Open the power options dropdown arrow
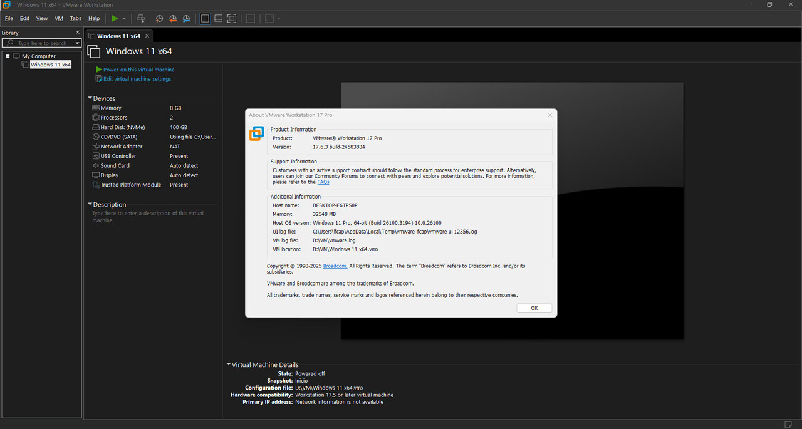Screen dimensions: 802x429 pos(124,19)
